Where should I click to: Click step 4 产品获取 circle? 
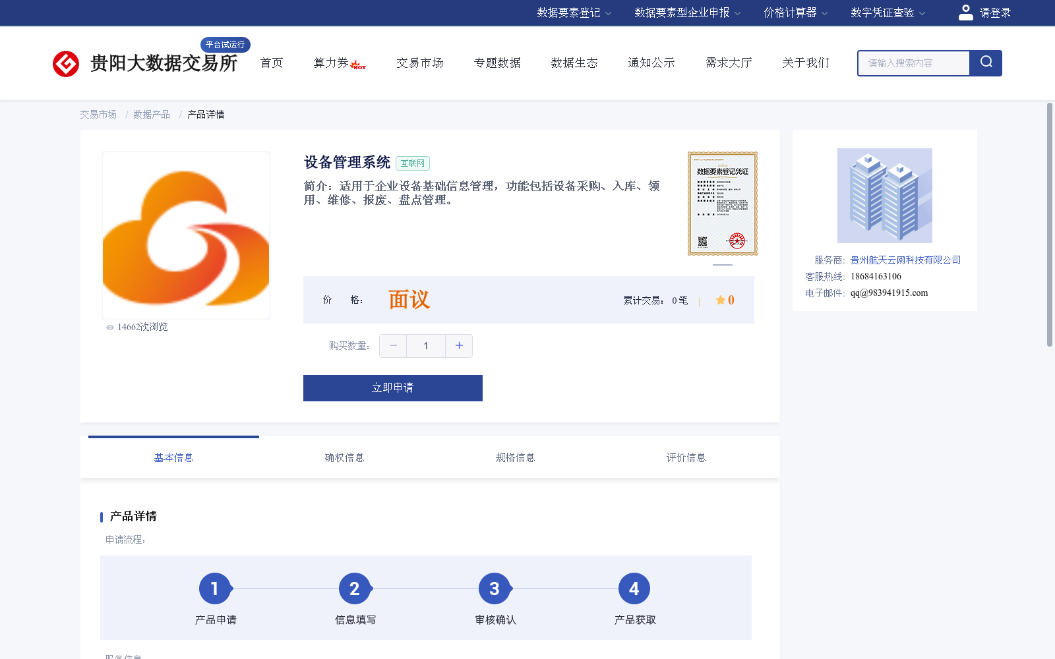(x=634, y=588)
